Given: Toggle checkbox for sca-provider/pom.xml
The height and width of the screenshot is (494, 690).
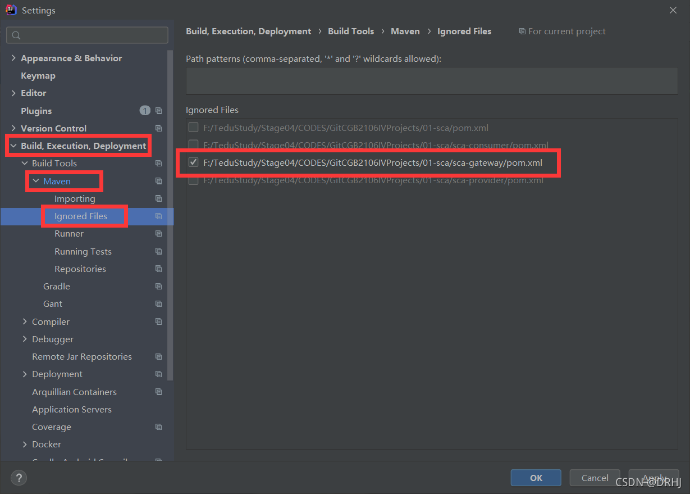Looking at the screenshot, I should click(194, 180).
